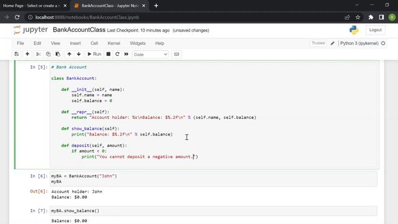Image resolution: width=398 pixels, height=224 pixels.
Task: Click the Python logo icon
Action: tap(354, 30)
